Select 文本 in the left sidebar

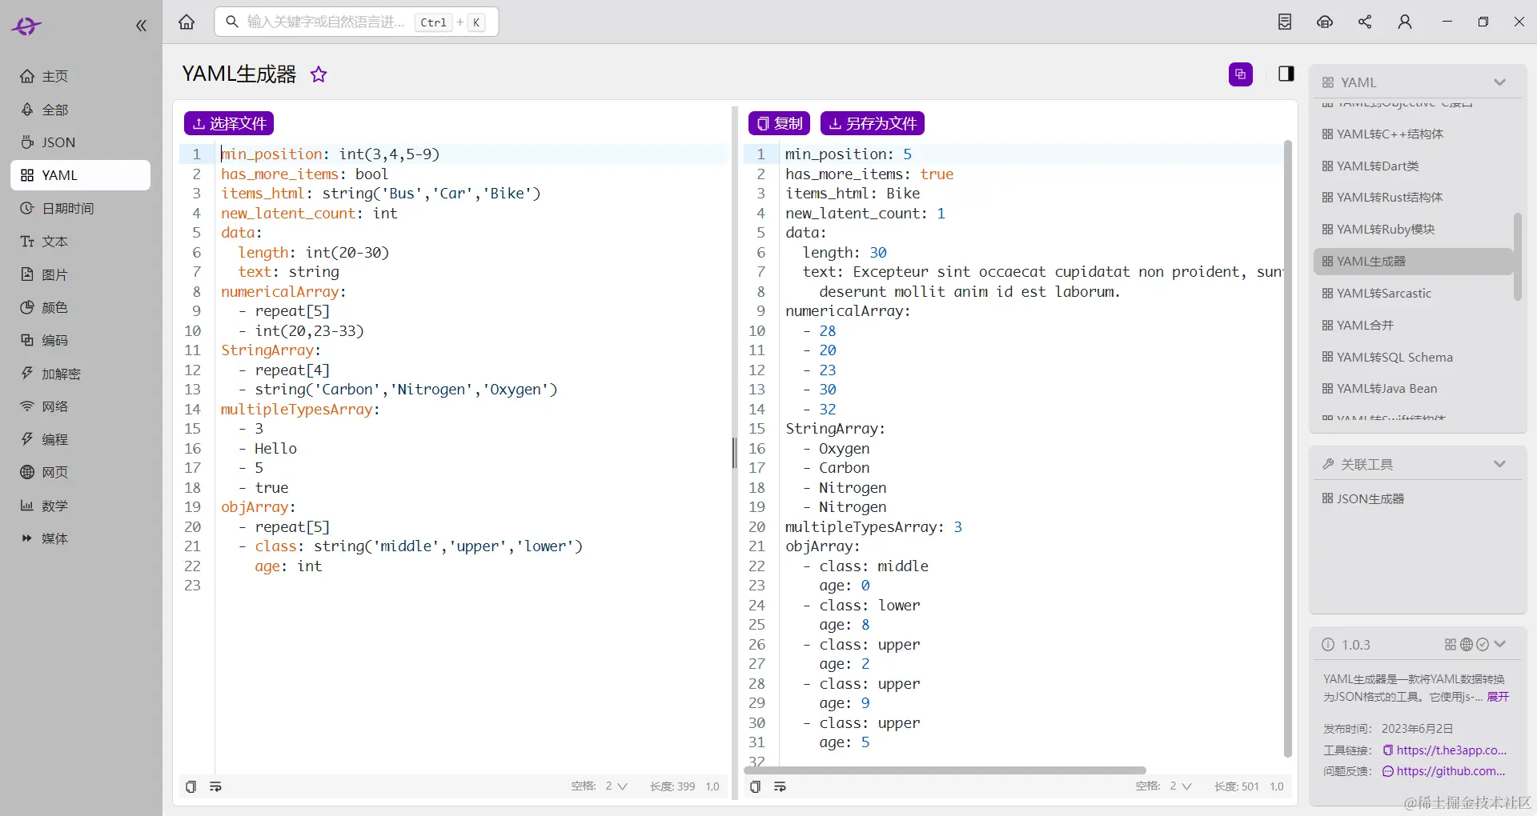coord(80,242)
